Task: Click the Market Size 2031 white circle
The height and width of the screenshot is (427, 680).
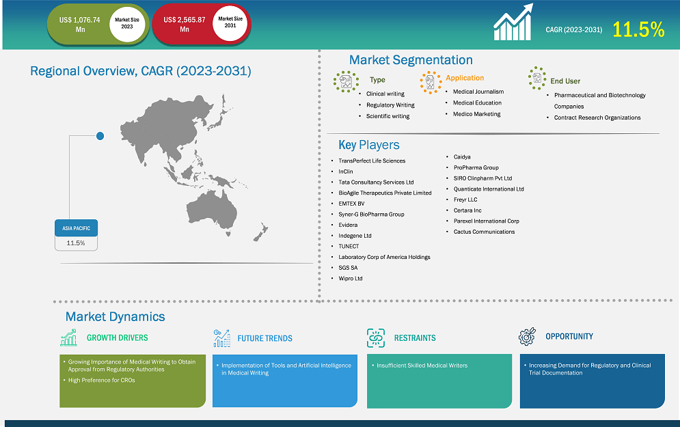Action: [x=230, y=23]
